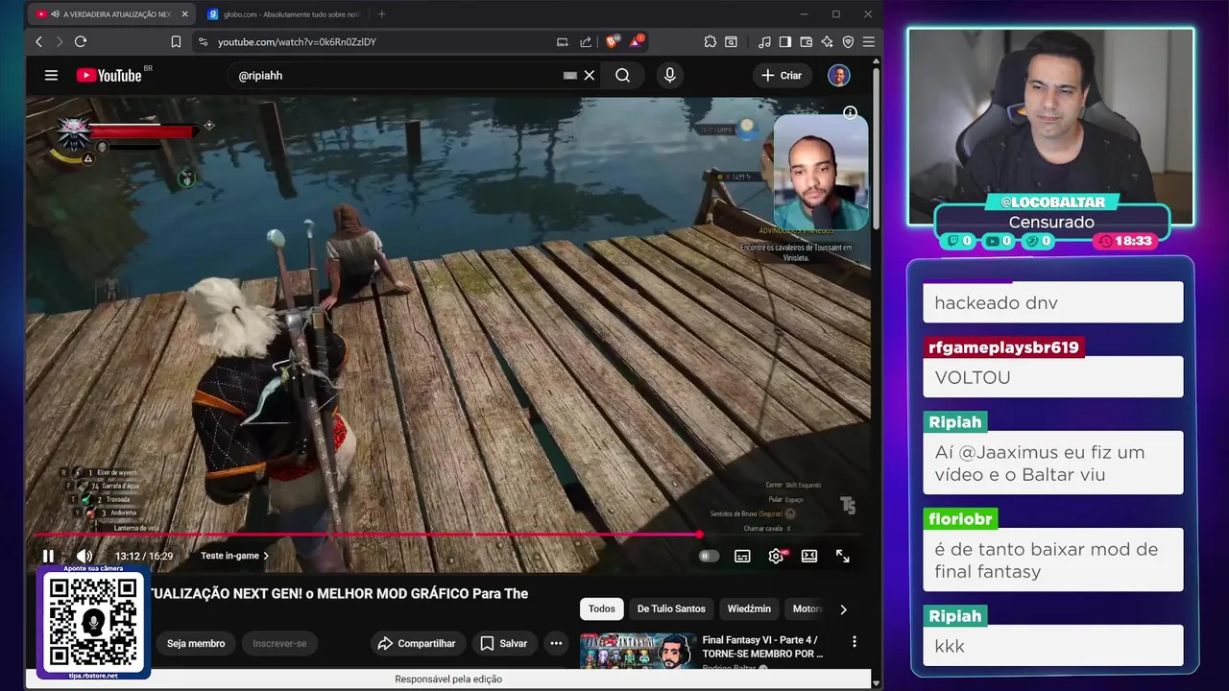Show more filter chips with right arrow
This screenshot has width=1229, height=691.
[x=843, y=608]
